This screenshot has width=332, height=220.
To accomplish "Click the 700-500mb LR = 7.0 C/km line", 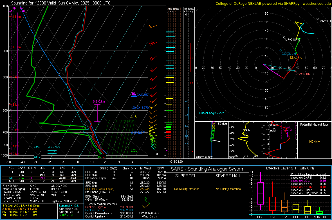I will click(20, 215).
